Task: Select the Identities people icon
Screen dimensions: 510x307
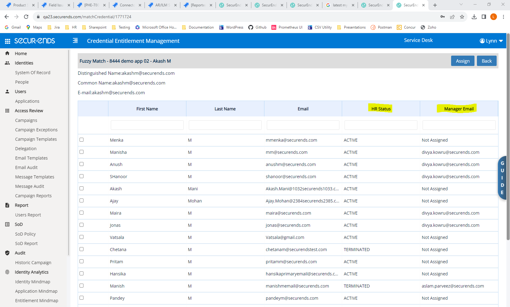Action: tap(7, 63)
